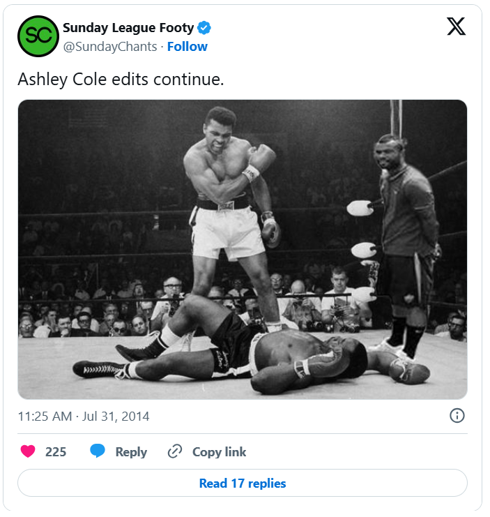Screen dimensions: 490x517
Task: Click the 225 likes count
Action: [56, 451]
